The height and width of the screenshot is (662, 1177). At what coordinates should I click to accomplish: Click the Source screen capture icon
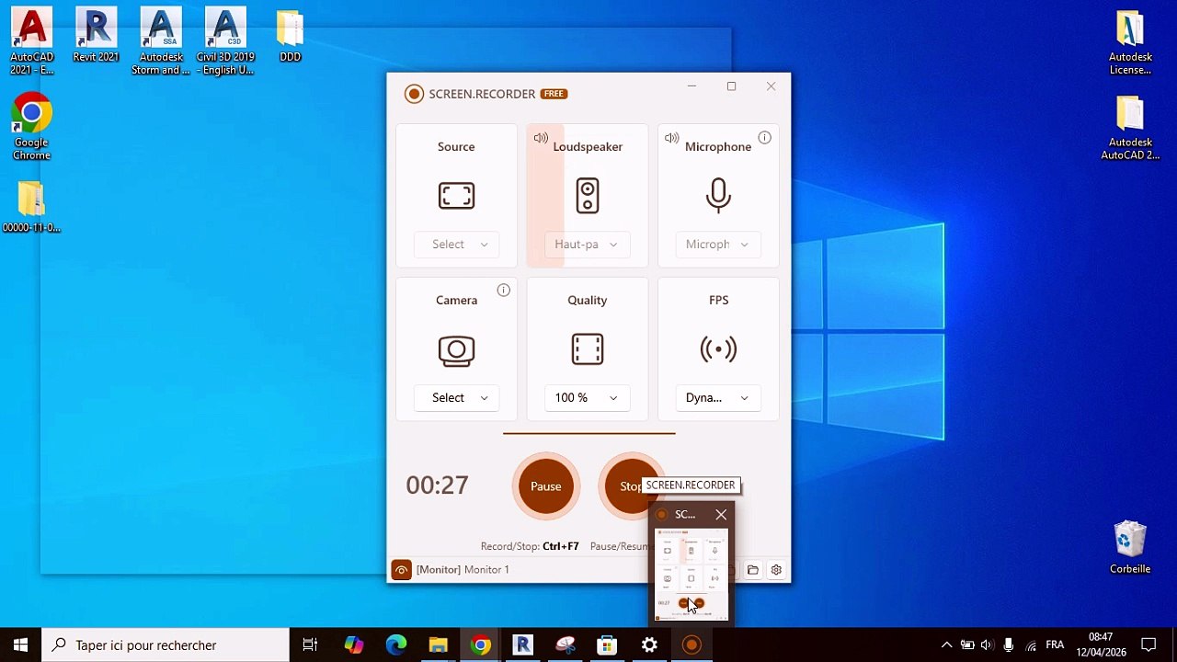(456, 196)
